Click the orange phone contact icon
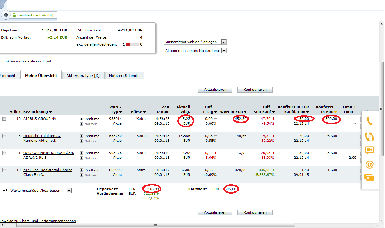 [369, 121]
